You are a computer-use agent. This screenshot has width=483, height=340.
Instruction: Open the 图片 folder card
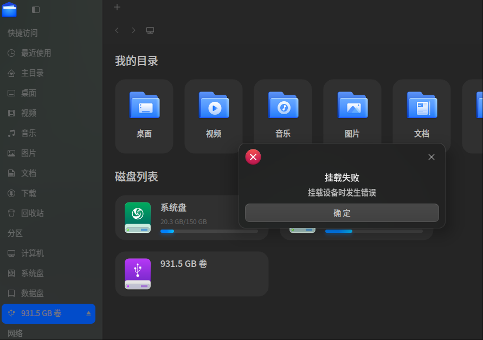click(352, 112)
